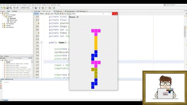Select the MyTetris project root node
The height and width of the screenshot is (105, 187).
coord(6,13)
